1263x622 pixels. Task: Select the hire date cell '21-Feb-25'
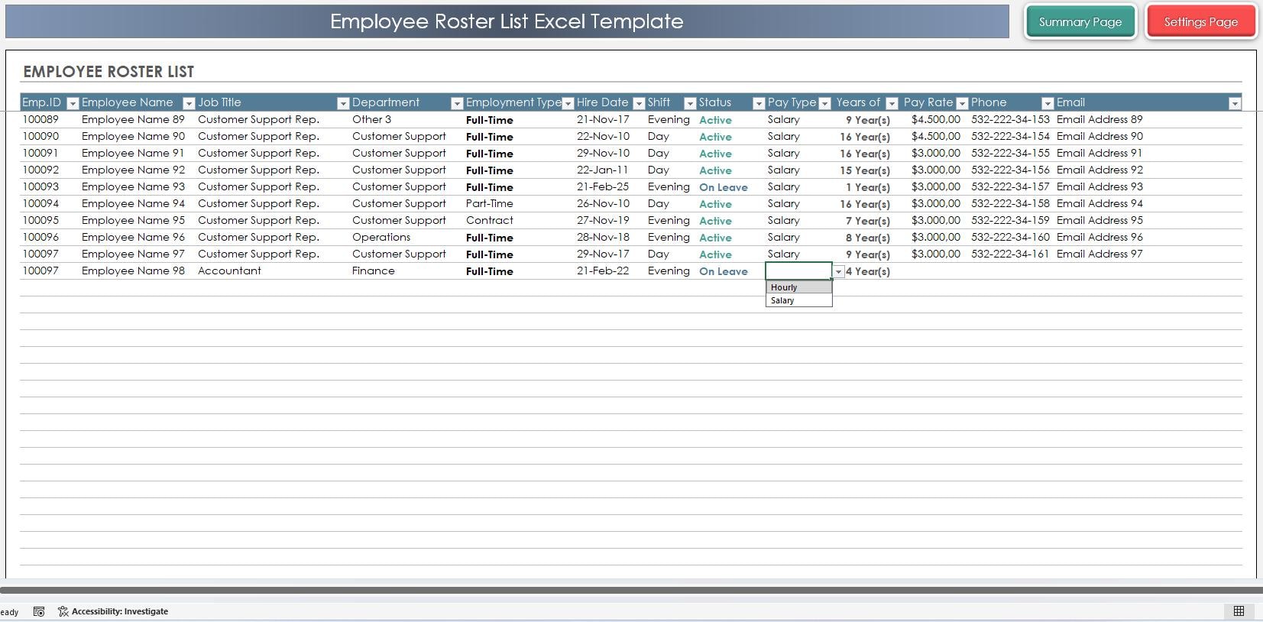coord(603,186)
